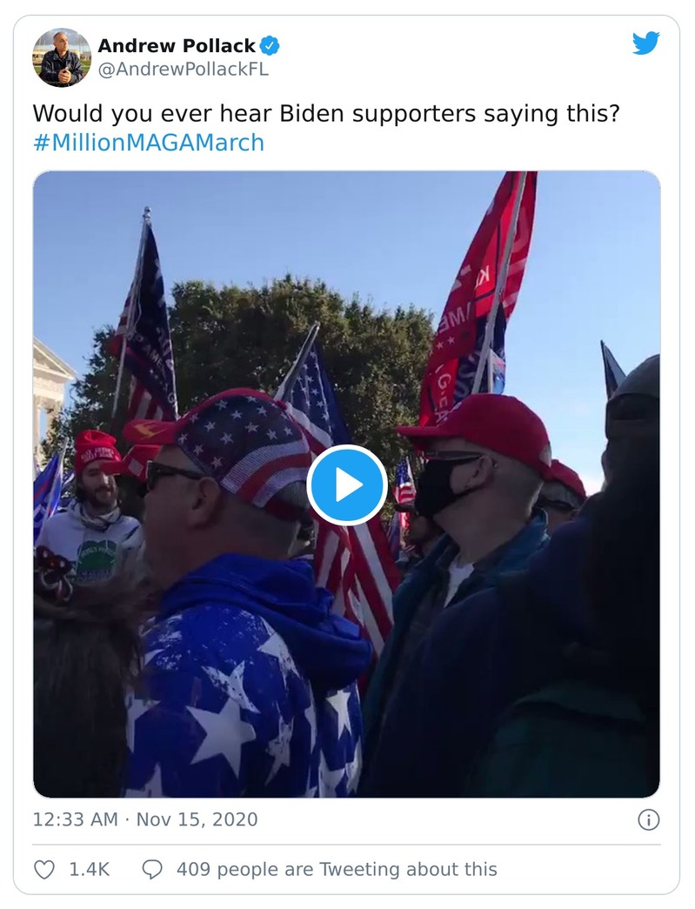Viewport: 695px width, 909px height.
Task: Click the 1.4K likes count
Action: [90, 870]
